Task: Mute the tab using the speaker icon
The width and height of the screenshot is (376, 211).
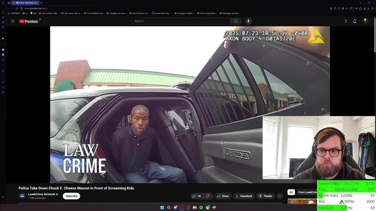Action: point(17,3)
